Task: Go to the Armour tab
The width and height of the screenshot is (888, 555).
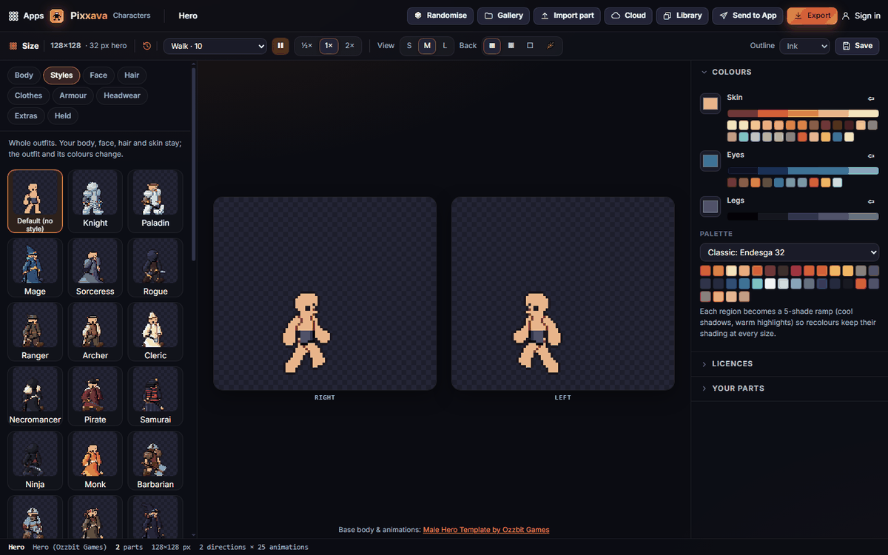Action: coord(73,95)
